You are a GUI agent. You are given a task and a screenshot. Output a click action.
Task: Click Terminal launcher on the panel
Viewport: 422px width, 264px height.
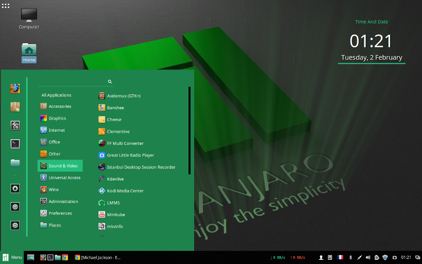50,257
